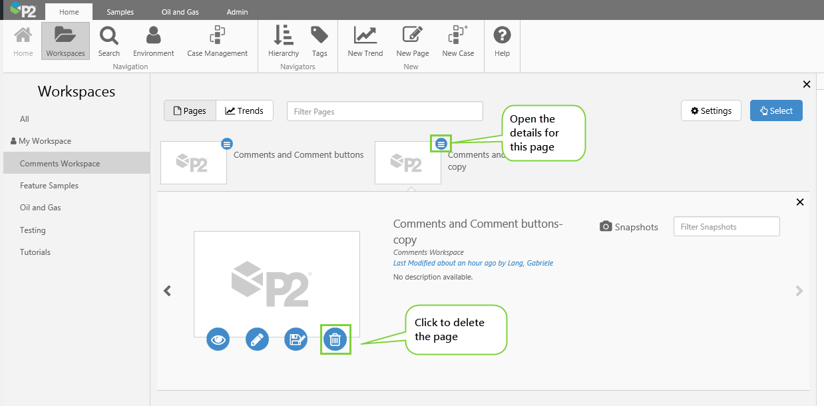Click the Settings button
The image size is (824, 406).
tap(711, 111)
